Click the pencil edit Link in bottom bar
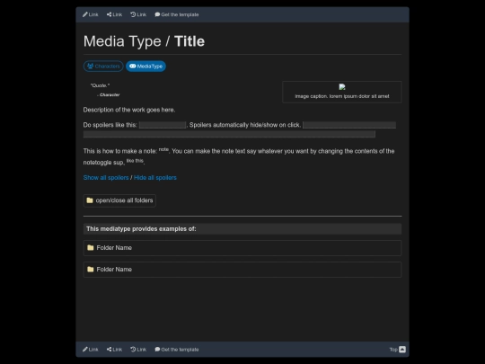 (x=91, y=350)
